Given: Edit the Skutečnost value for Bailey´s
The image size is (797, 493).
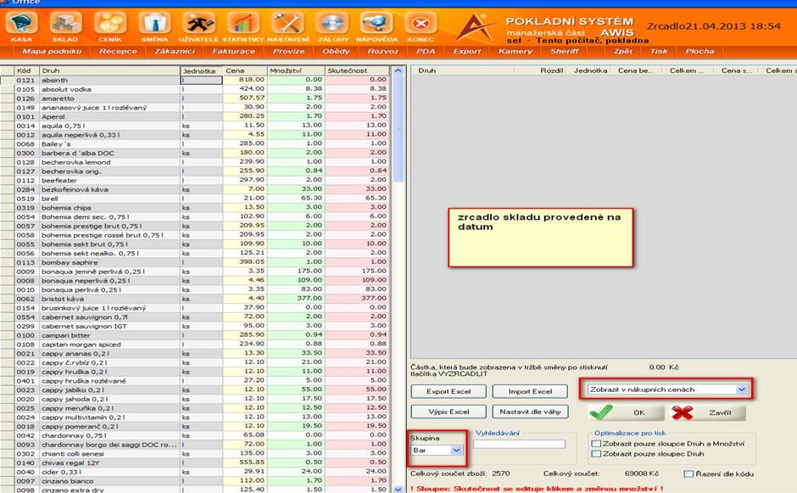Looking at the screenshot, I should click(357, 144).
